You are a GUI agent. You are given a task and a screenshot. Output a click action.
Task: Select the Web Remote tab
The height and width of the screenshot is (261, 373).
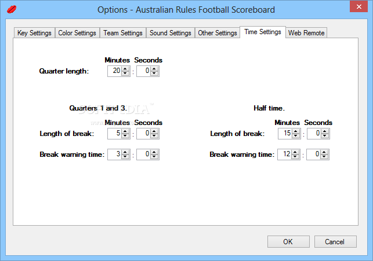[x=306, y=33]
